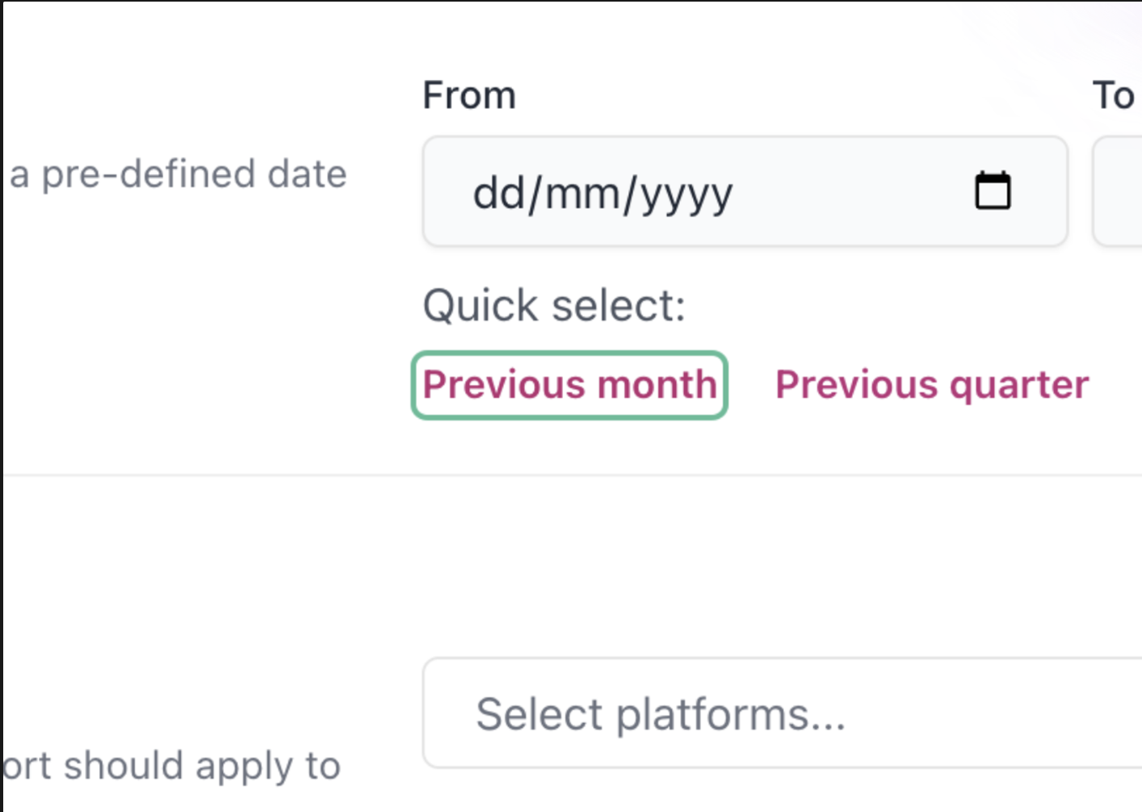Screen dimensions: 1142x812
Task: Click blank area above the platforms box
Action: click(x=782, y=565)
